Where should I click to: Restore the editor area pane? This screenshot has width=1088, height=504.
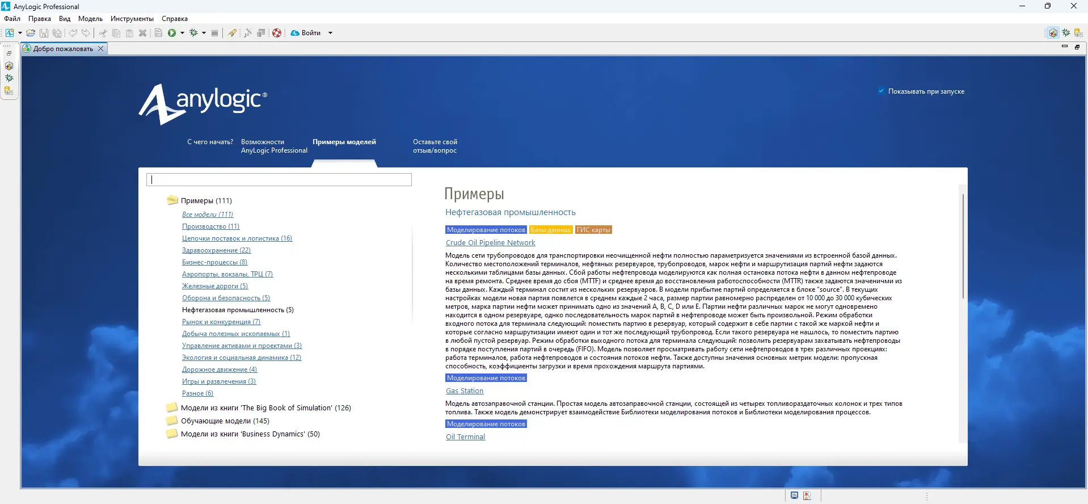pos(1077,47)
